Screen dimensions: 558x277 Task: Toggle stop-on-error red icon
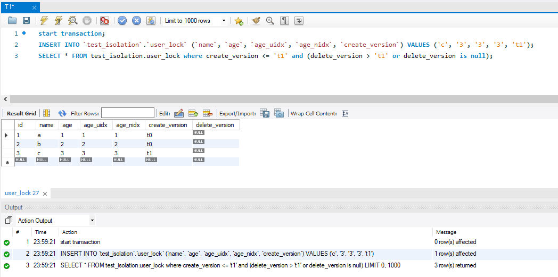point(104,21)
